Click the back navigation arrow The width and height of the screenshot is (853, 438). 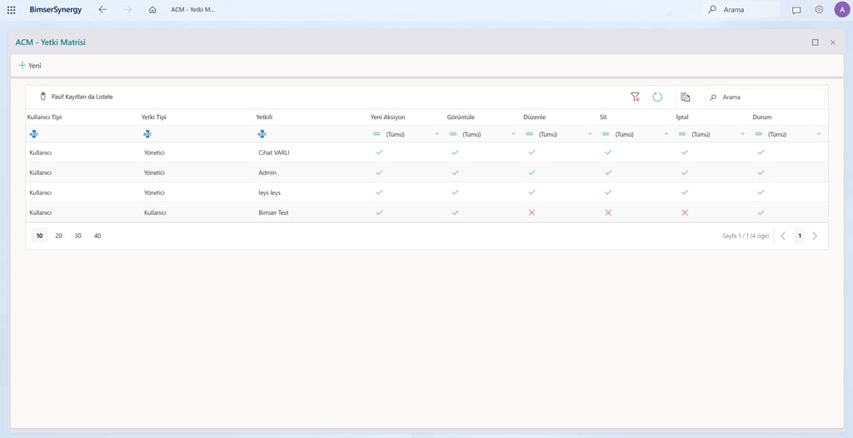click(x=102, y=10)
